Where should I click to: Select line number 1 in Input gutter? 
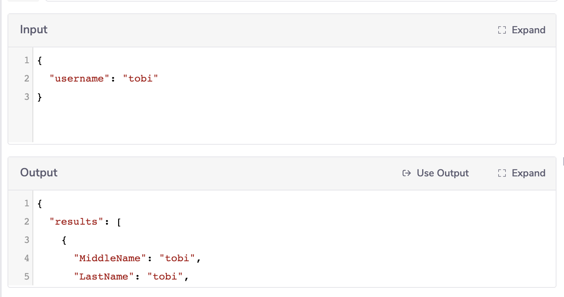click(27, 60)
